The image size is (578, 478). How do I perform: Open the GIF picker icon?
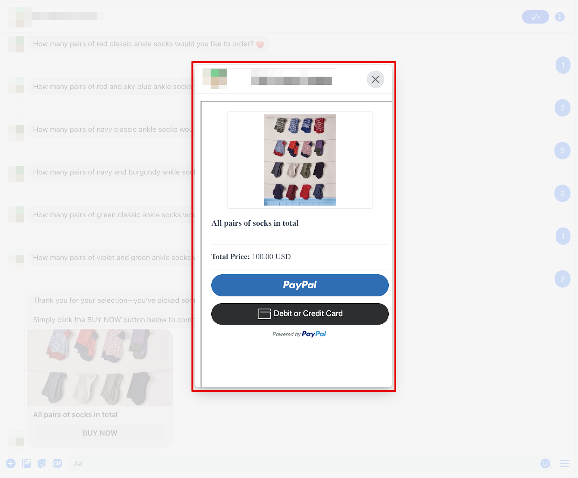[x=57, y=463]
